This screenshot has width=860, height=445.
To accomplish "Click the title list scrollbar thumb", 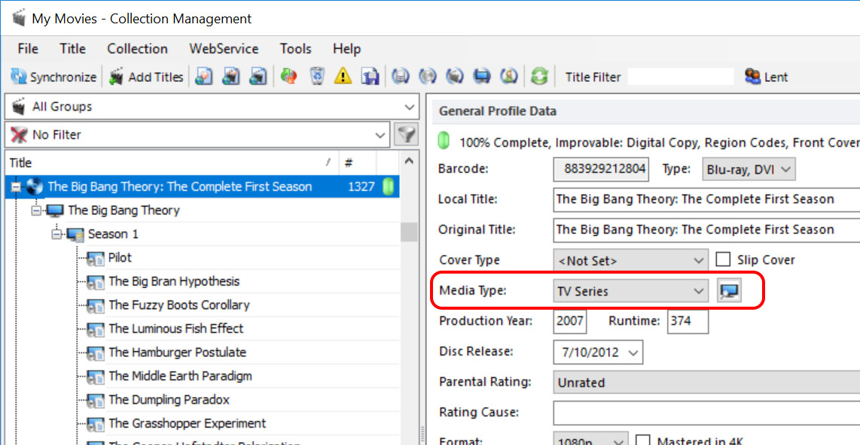I will click(409, 232).
